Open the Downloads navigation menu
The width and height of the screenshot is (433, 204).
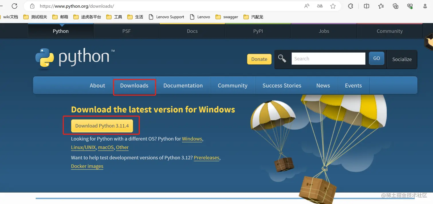pyautogui.click(x=134, y=85)
